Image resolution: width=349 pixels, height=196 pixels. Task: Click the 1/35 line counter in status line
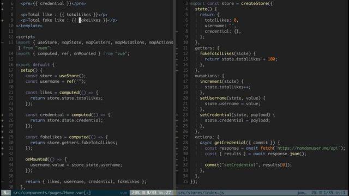tap(329, 193)
